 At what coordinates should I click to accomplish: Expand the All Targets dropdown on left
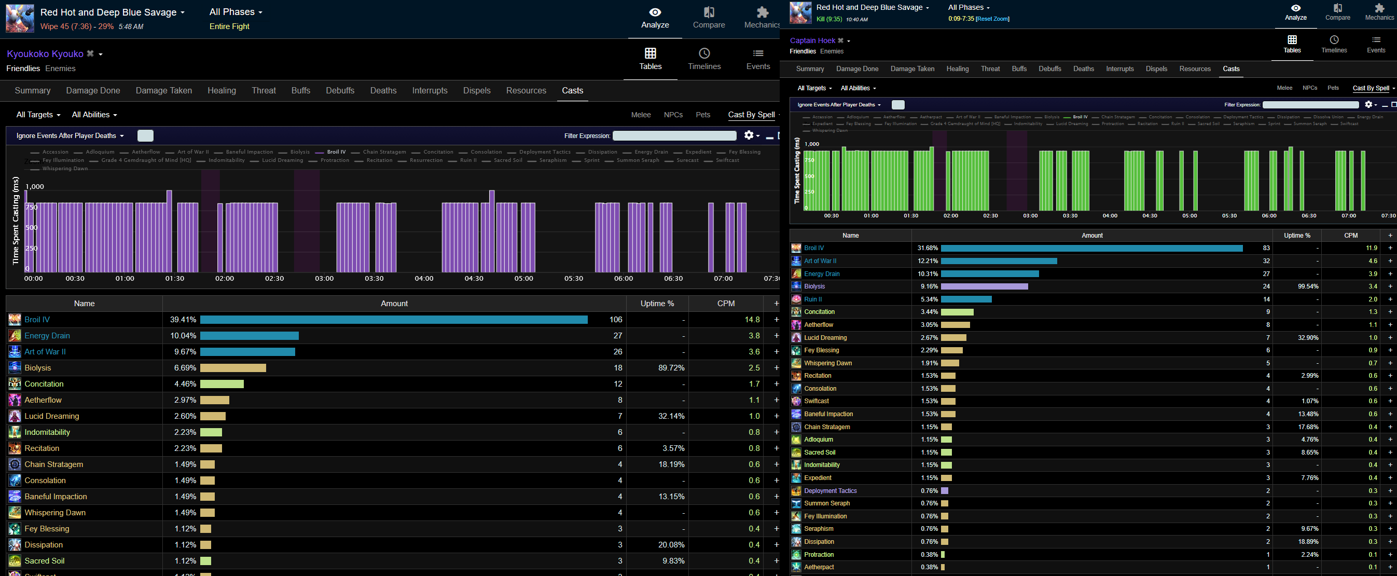click(38, 115)
